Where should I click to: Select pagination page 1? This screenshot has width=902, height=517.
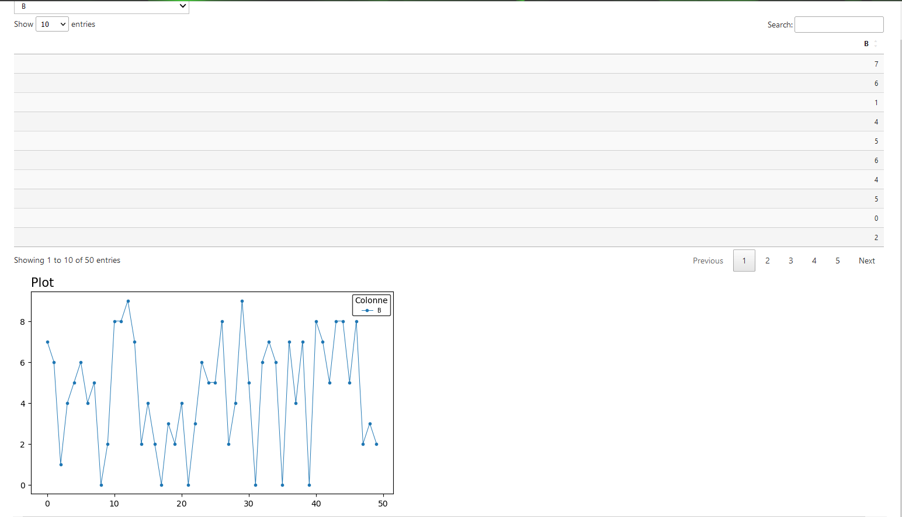pyautogui.click(x=744, y=261)
